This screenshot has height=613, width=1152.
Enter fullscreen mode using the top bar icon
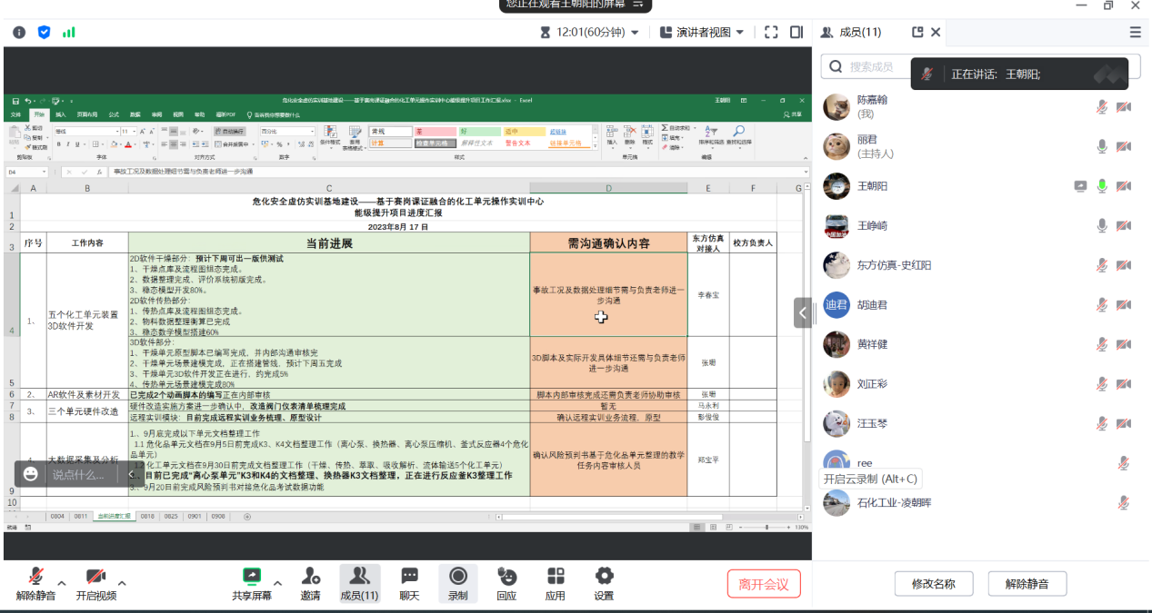(x=771, y=32)
